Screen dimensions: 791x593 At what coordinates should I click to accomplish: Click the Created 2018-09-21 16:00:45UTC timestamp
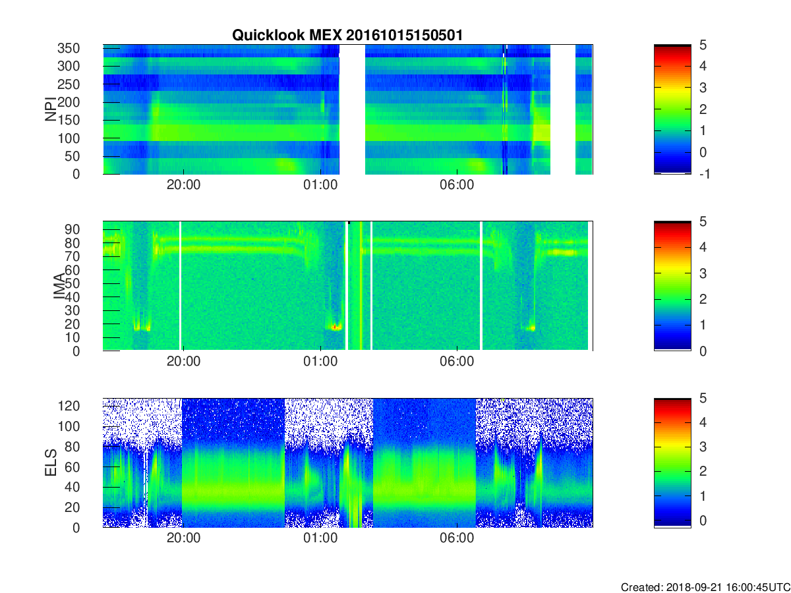pyautogui.click(x=705, y=587)
